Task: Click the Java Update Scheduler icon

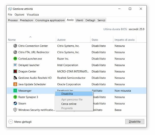Action: (15, 84)
